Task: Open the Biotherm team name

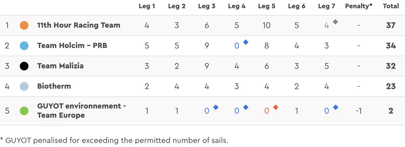Action: 54,86
